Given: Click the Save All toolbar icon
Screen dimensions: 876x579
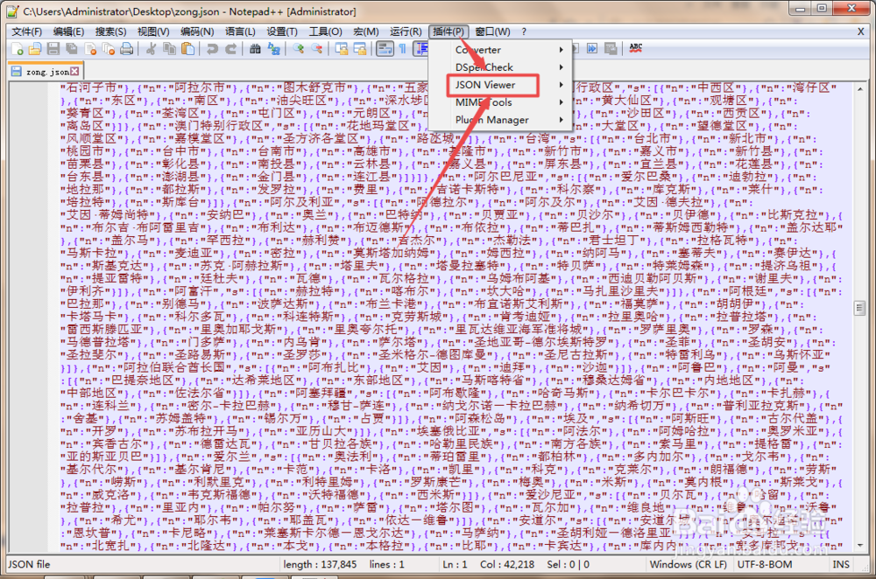Looking at the screenshot, I should (72, 49).
